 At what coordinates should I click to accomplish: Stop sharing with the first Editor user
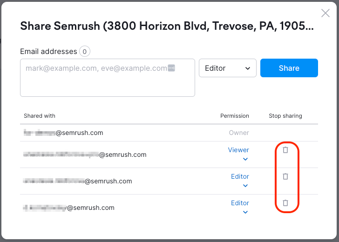(x=285, y=176)
